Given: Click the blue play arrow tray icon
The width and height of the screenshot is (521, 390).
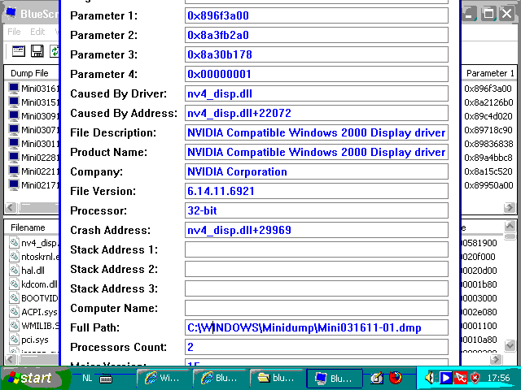Looking at the screenshot, I should tap(445, 378).
